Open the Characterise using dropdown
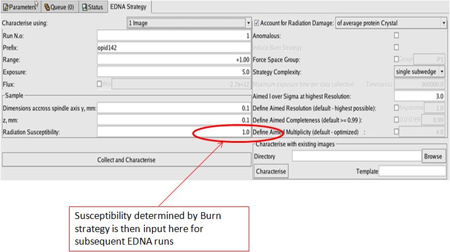 pos(189,23)
